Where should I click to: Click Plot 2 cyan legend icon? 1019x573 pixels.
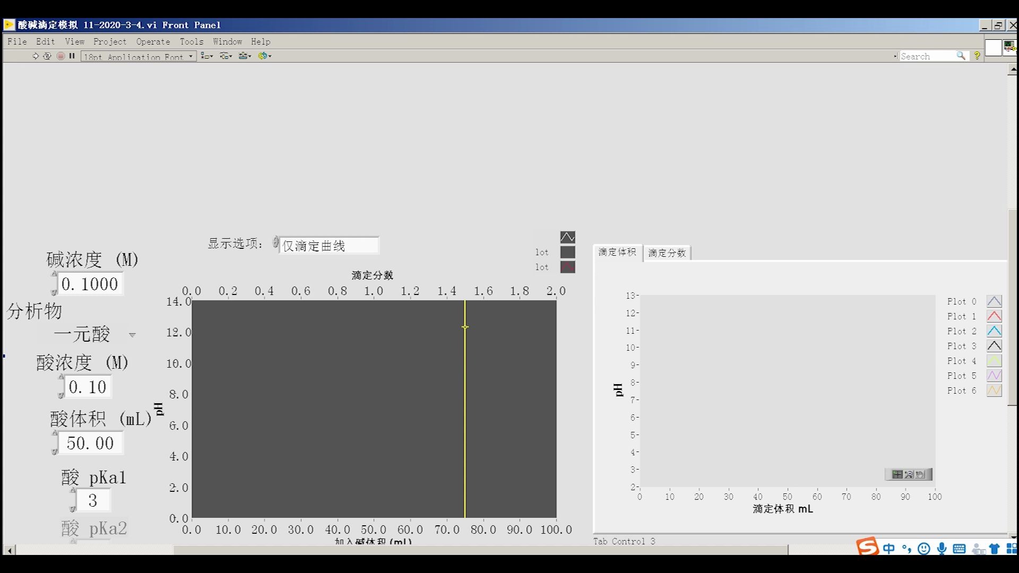click(x=994, y=331)
